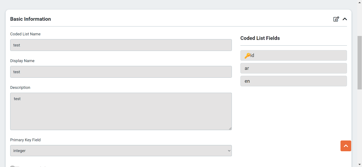Screen dimensions: 362x167
Task: Toggle the switch below Primary Key Field
Action: (14, 166)
